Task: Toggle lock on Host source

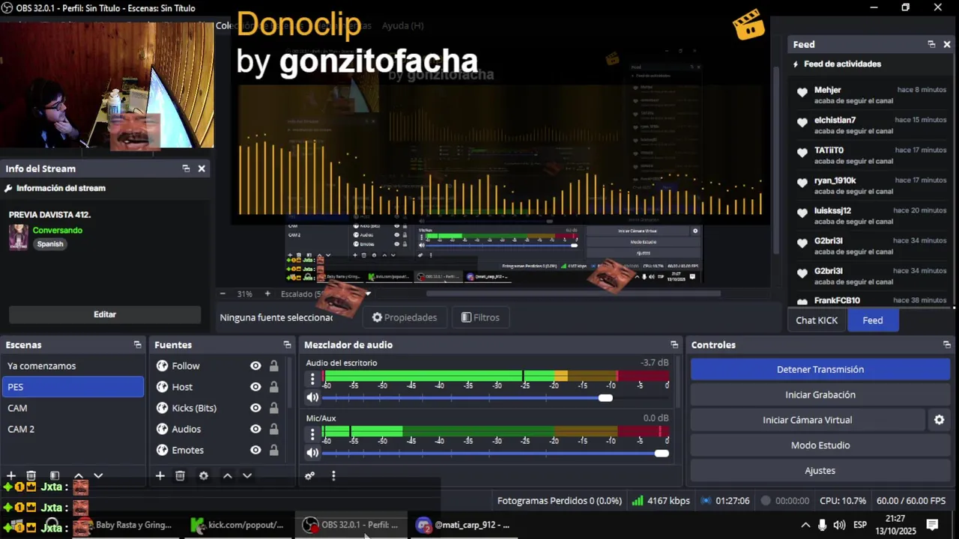Action: click(x=274, y=387)
